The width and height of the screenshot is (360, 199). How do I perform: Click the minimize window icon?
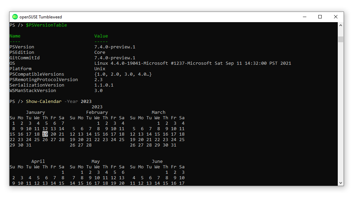[304, 16]
